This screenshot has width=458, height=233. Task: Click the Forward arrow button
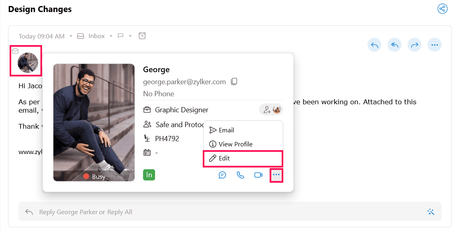[414, 45]
